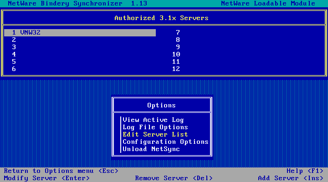328x182 pixels.
Task: Select empty server slot 6
Action: coord(80,69)
